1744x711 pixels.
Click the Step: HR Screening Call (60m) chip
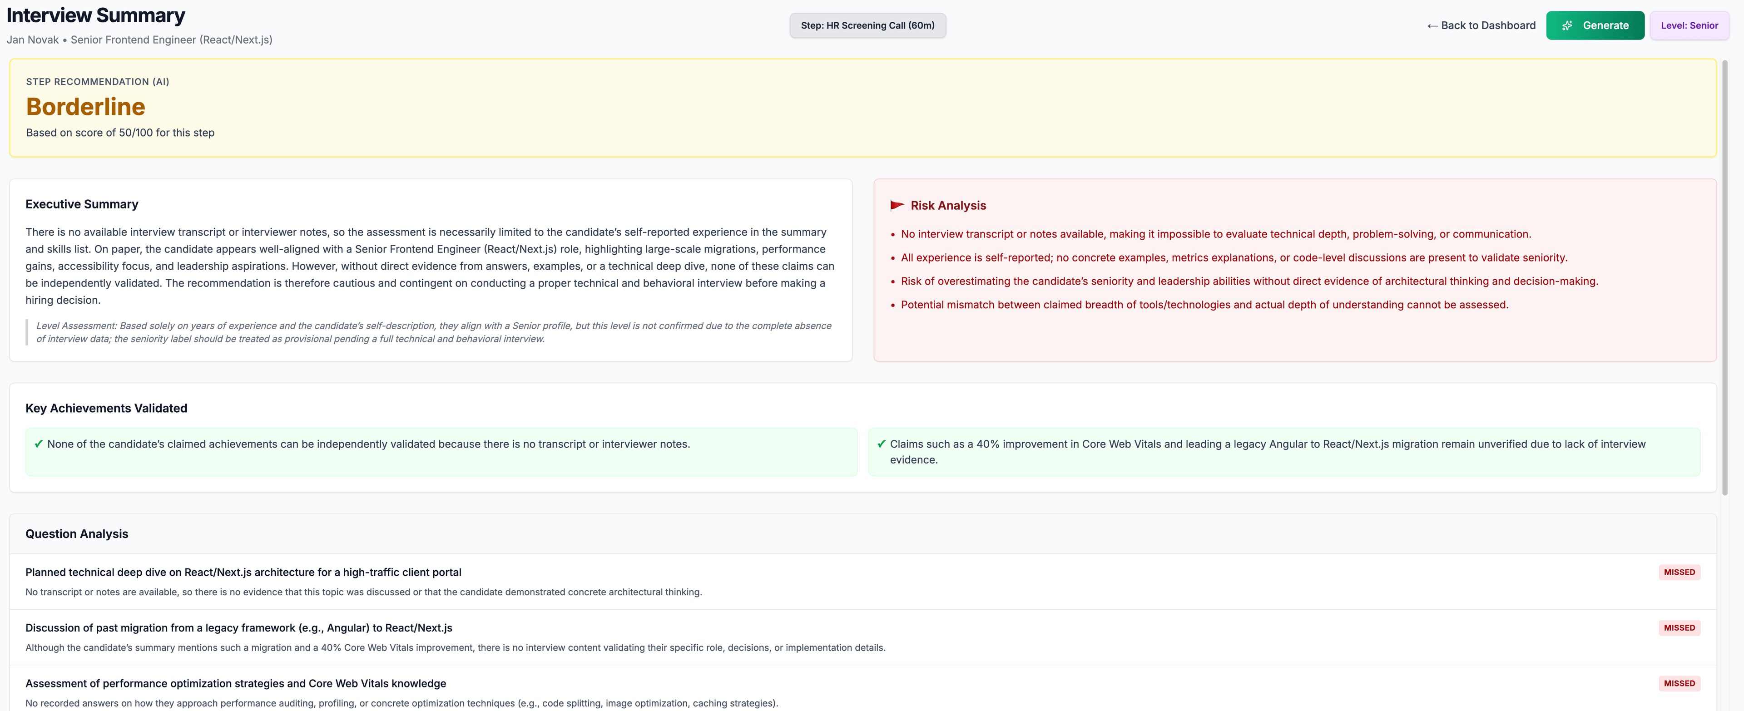(867, 26)
